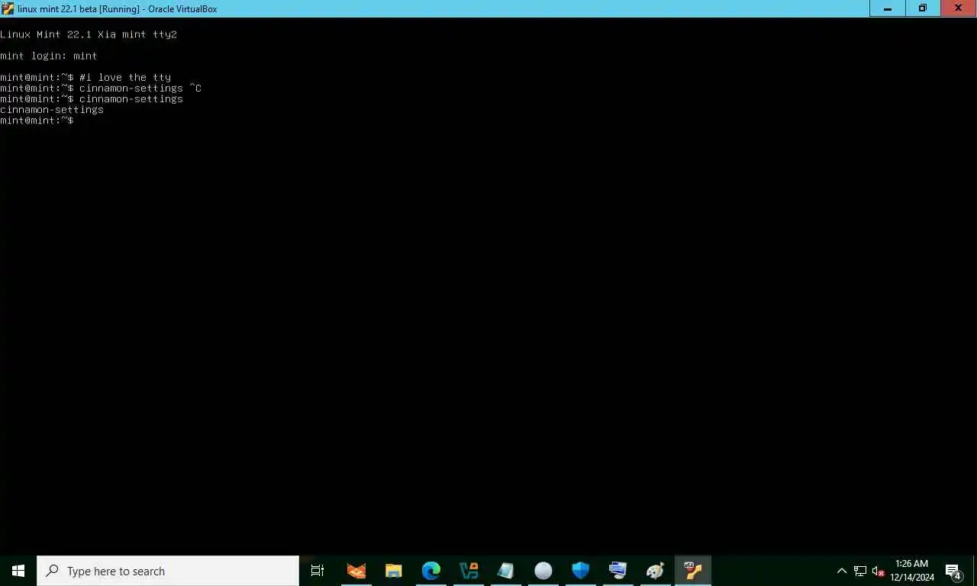The width and height of the screenshot is (977, 586).
Task: Restore down the VirtualBox VM window
Action: pyautogui.click(x=923, y=8)
